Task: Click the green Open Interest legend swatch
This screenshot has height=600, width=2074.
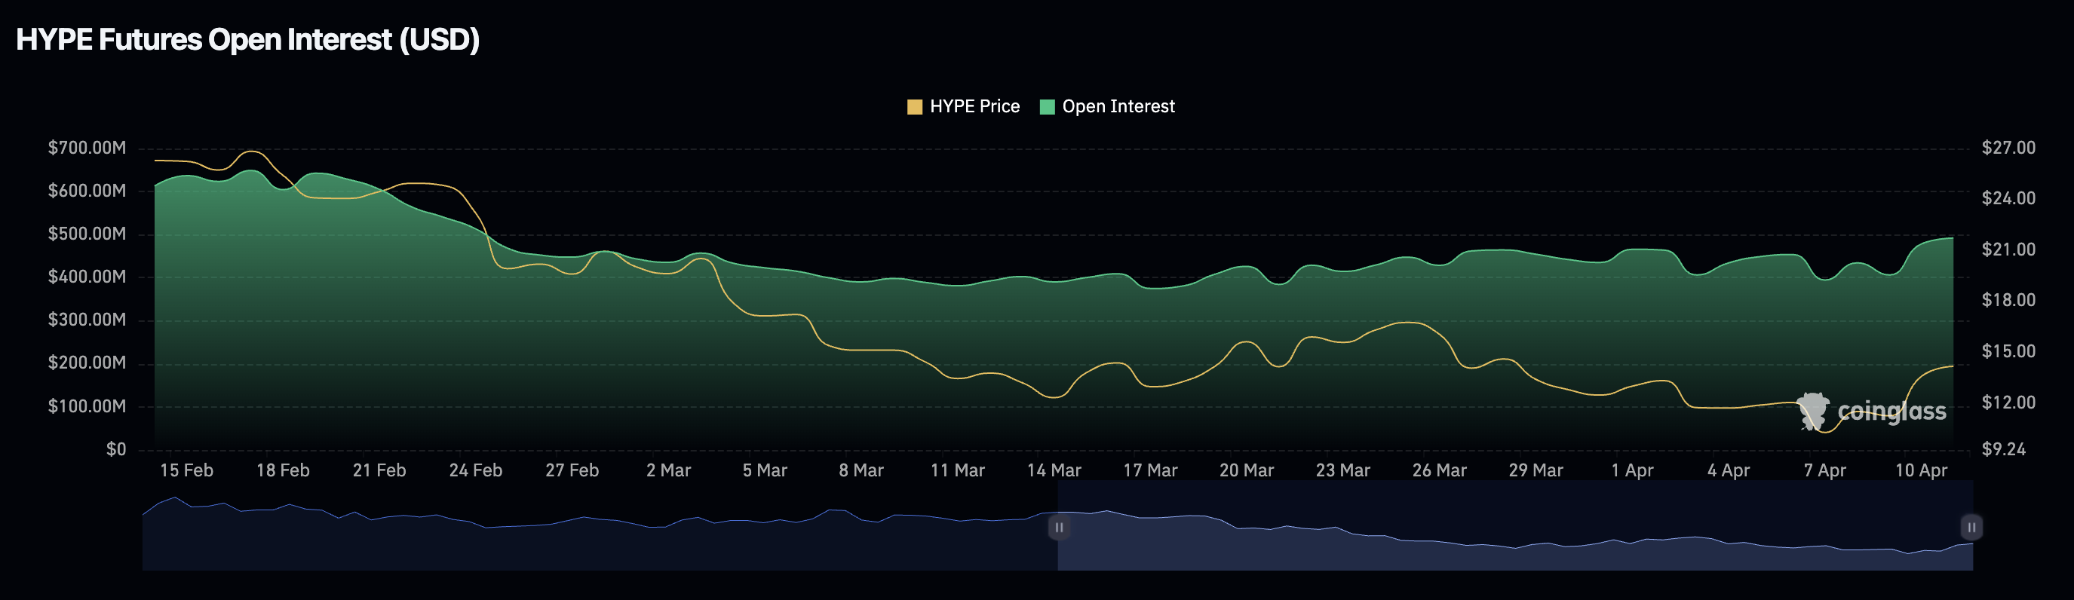Action: pyautogui.click(x=1047, y=107)
